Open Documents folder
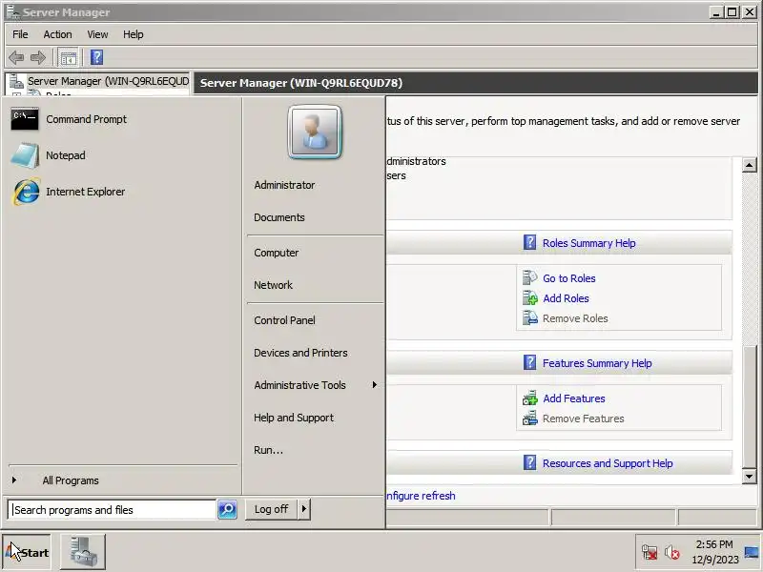The height and width of the screenshot is (572, 763). 279,217
